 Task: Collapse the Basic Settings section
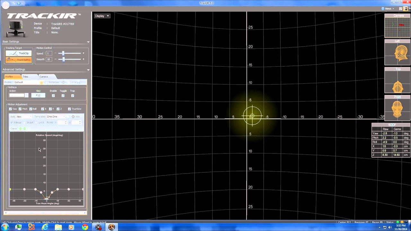(88, 42)
